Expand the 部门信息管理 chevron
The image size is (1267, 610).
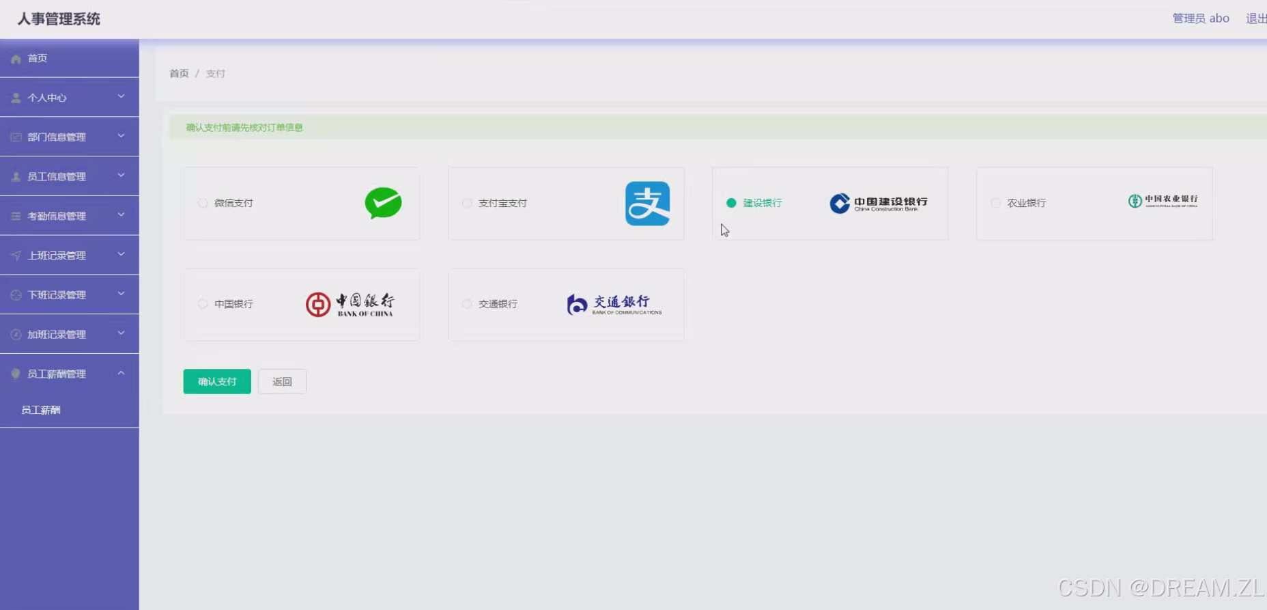pos(121,136)
